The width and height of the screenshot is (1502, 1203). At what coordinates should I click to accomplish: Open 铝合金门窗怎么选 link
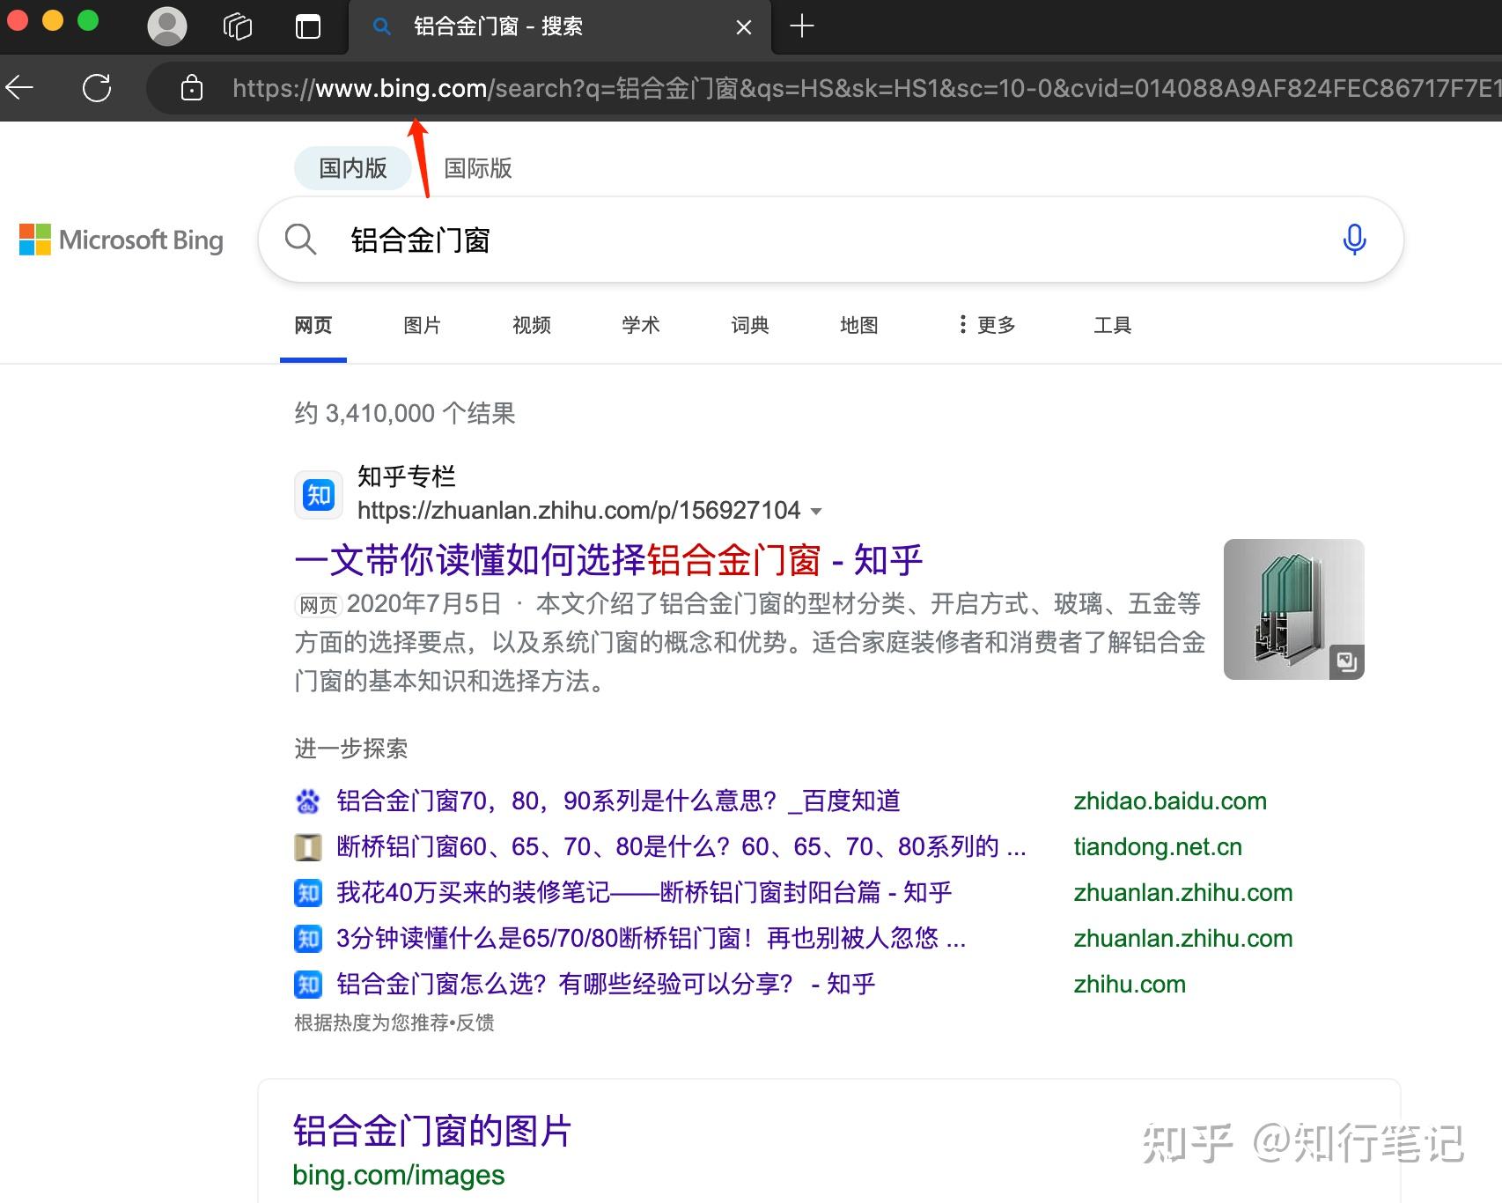pyautogui.click(x=606, y=985)
